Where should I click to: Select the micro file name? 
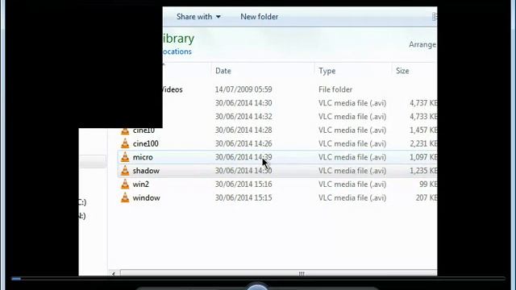coord(143,157)
